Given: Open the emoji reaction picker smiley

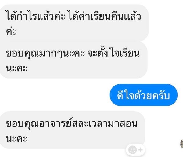Looking at the screenshot, I should click(132, 150).
